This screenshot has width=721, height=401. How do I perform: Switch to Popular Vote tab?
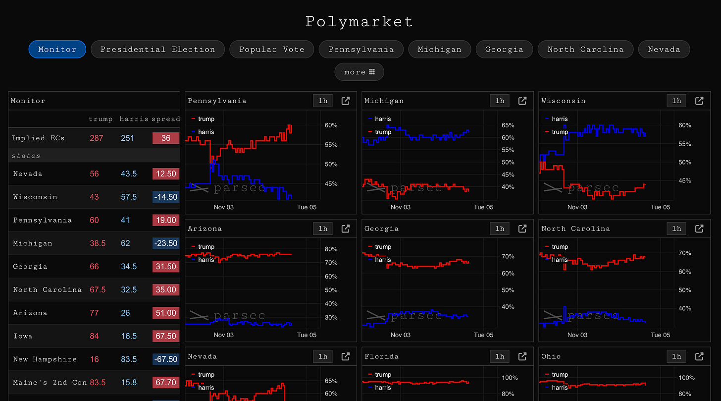pos(272,49)
